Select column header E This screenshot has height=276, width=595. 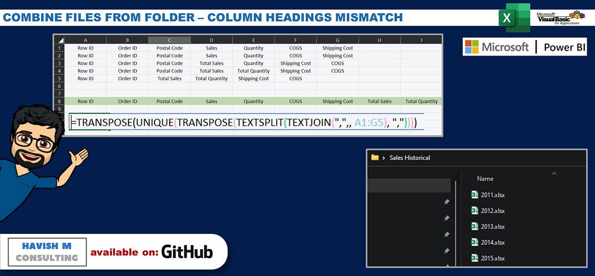[253, 40]
